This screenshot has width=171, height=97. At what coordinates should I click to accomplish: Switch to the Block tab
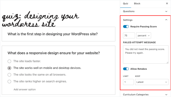[x=137, y=3]
